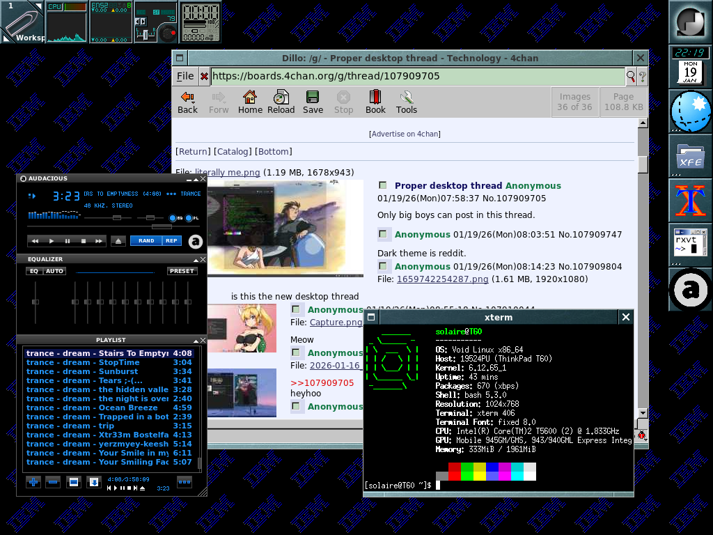The height and width of the screenshot is (535, 713).
Task: Open the literally me.png file link
Action: [228, 173]
